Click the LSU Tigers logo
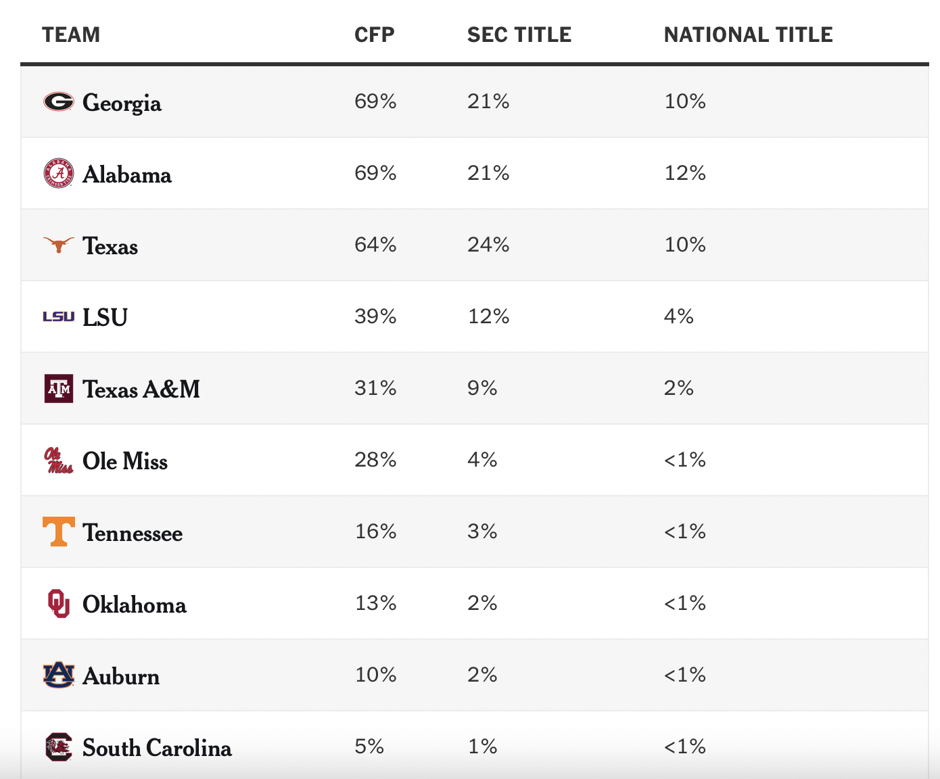The height and width of the screenshot is (779, 940). point(59,316)
